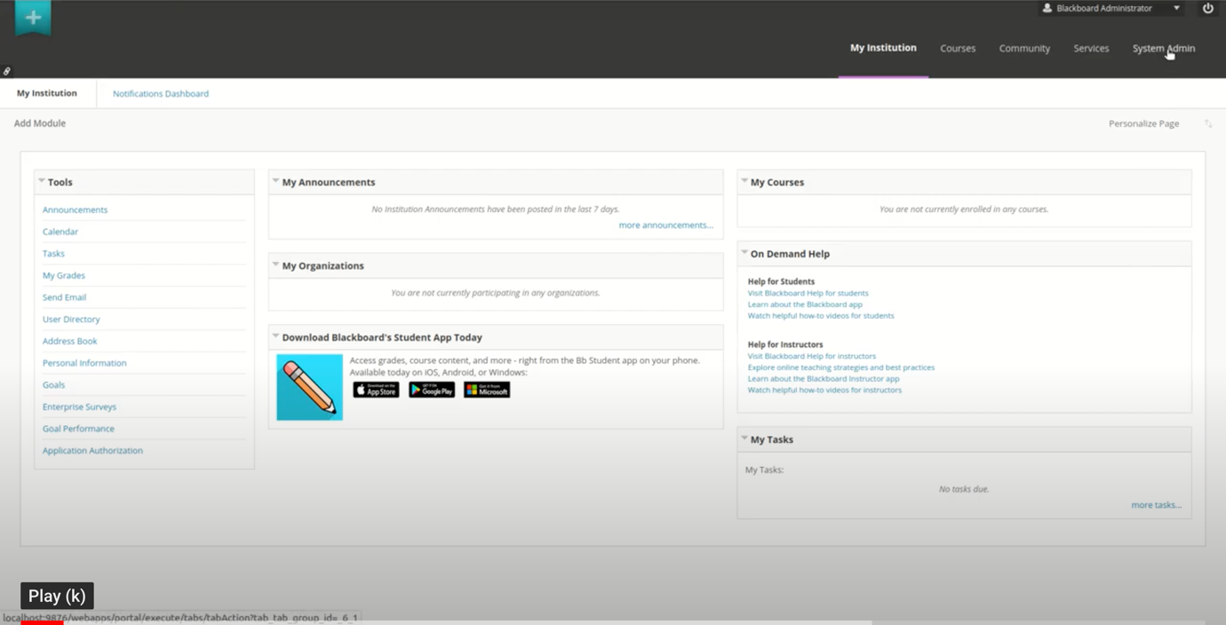Click the pencil Student App image
The image size is (1226, 625).
(309, 387)
